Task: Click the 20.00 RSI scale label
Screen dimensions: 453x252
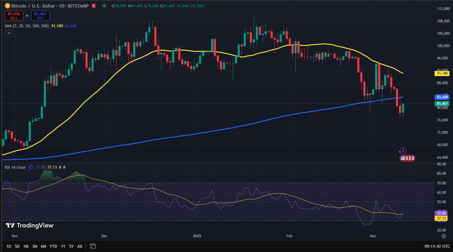Action: [x=441, y=230]
